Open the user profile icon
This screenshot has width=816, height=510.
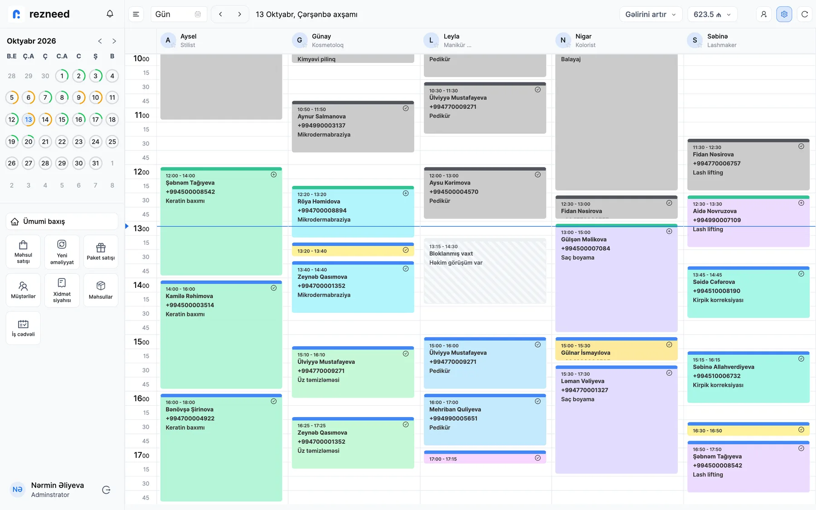pos(764,14)
